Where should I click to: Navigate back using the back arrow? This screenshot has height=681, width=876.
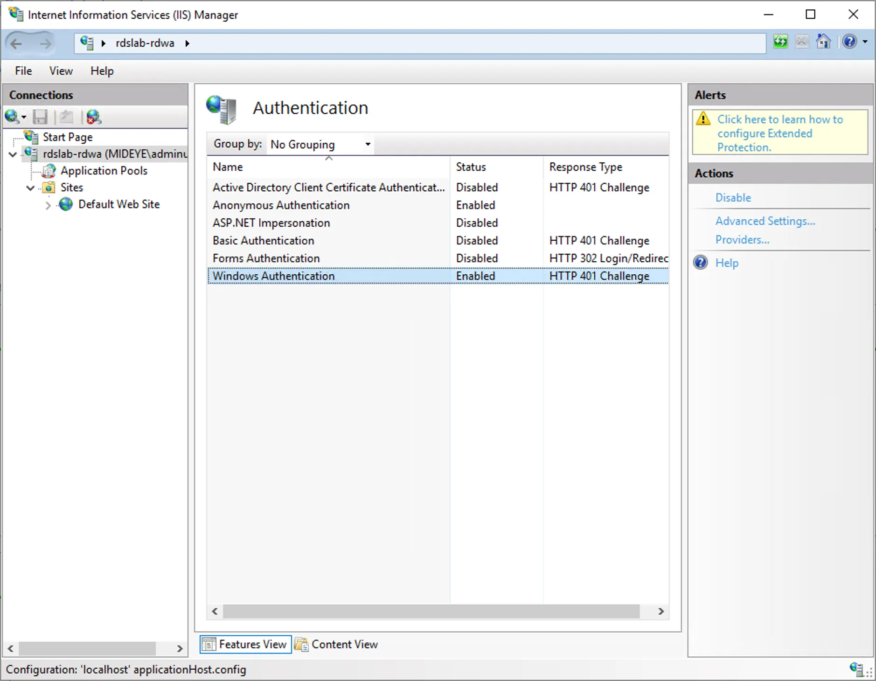point(17,43)
